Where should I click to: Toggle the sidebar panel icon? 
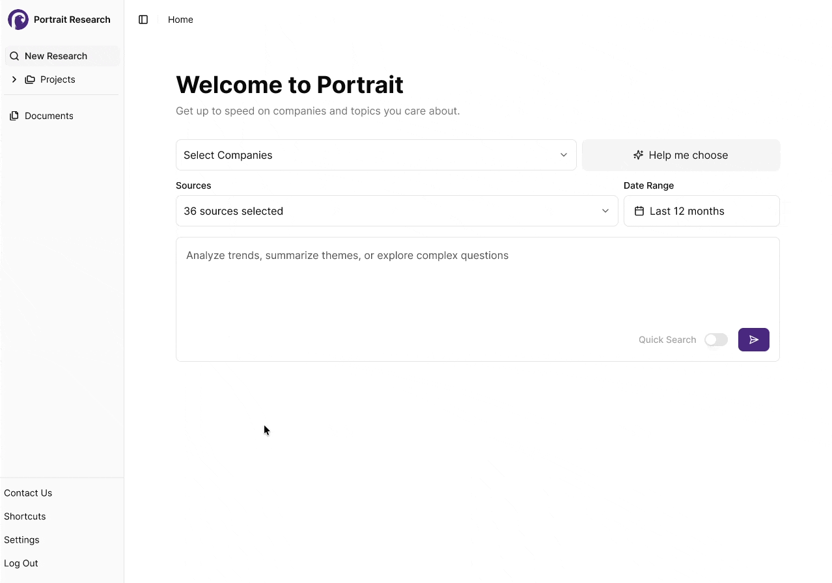143,20
